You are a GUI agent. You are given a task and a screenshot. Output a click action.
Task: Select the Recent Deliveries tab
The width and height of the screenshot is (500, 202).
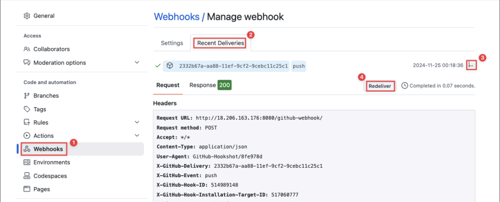click(221, 43)
